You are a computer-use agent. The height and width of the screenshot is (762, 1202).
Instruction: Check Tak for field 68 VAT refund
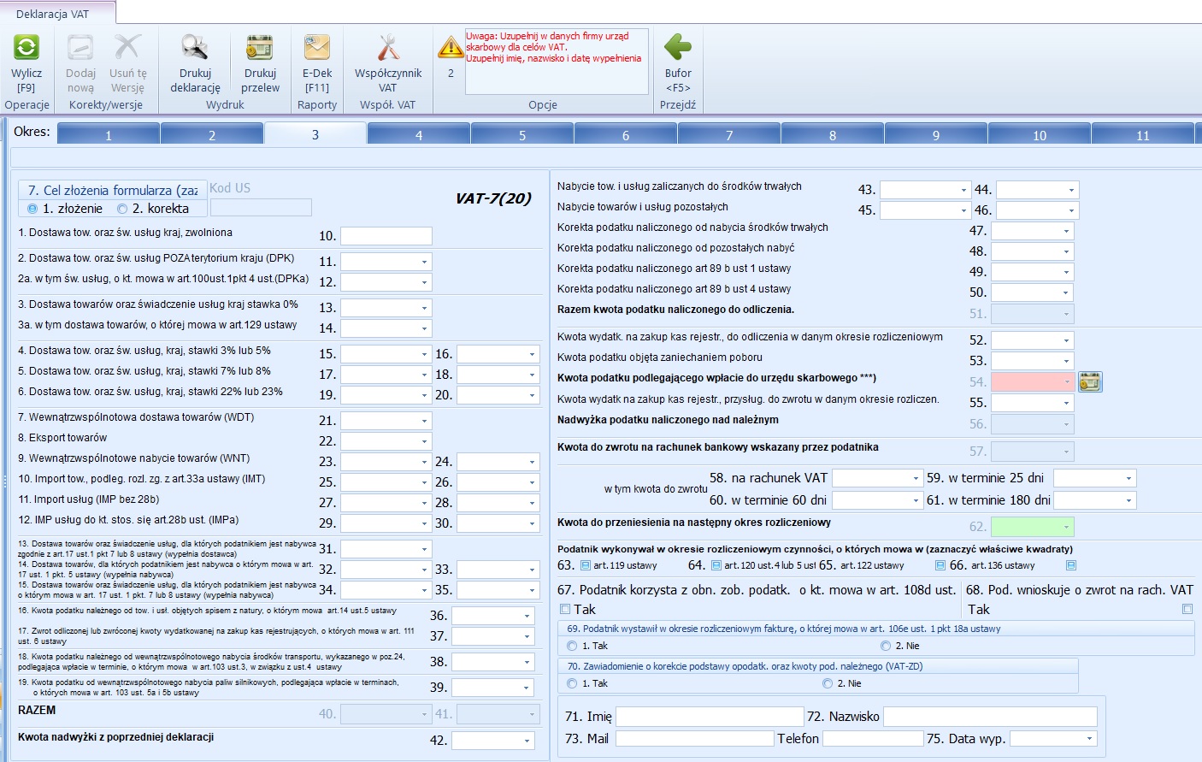[x=1187, y=609]
